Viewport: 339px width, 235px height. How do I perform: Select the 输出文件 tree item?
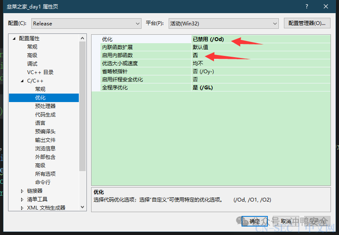(x=45, y=140)
